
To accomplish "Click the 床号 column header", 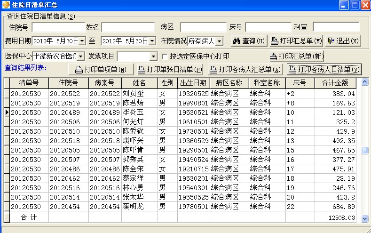I will pos(300,83).
